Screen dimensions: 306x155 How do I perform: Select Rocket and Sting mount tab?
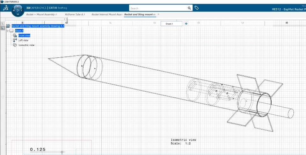140,14
